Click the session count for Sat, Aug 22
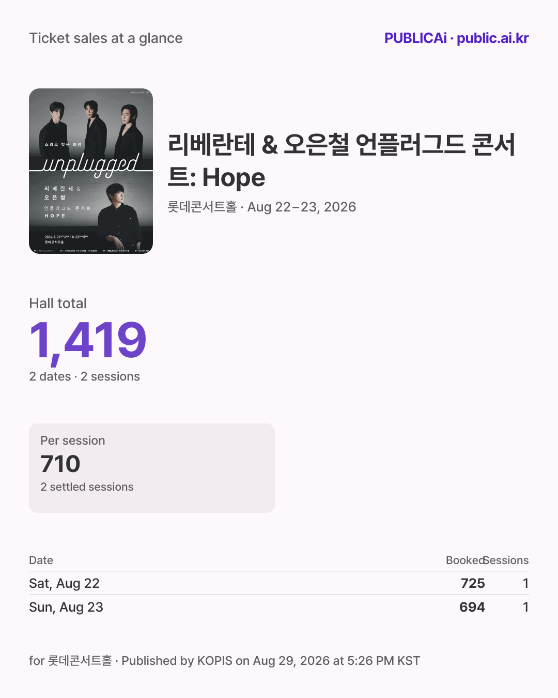 click(x=525, y=583)
